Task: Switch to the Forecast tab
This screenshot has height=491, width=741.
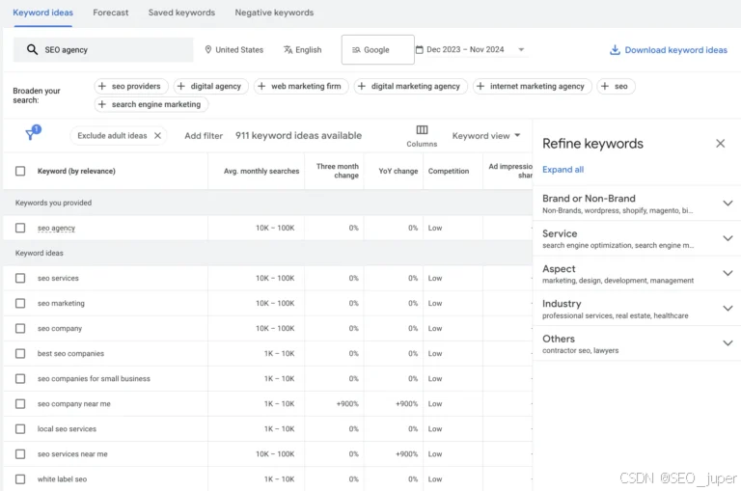Action: click(x=111, y=13)
